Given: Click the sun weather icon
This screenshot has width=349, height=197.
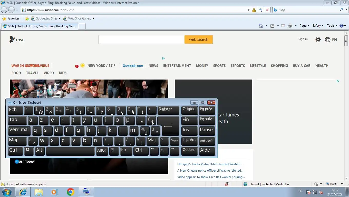Looking at the screenshot, I should pos(82,65).
